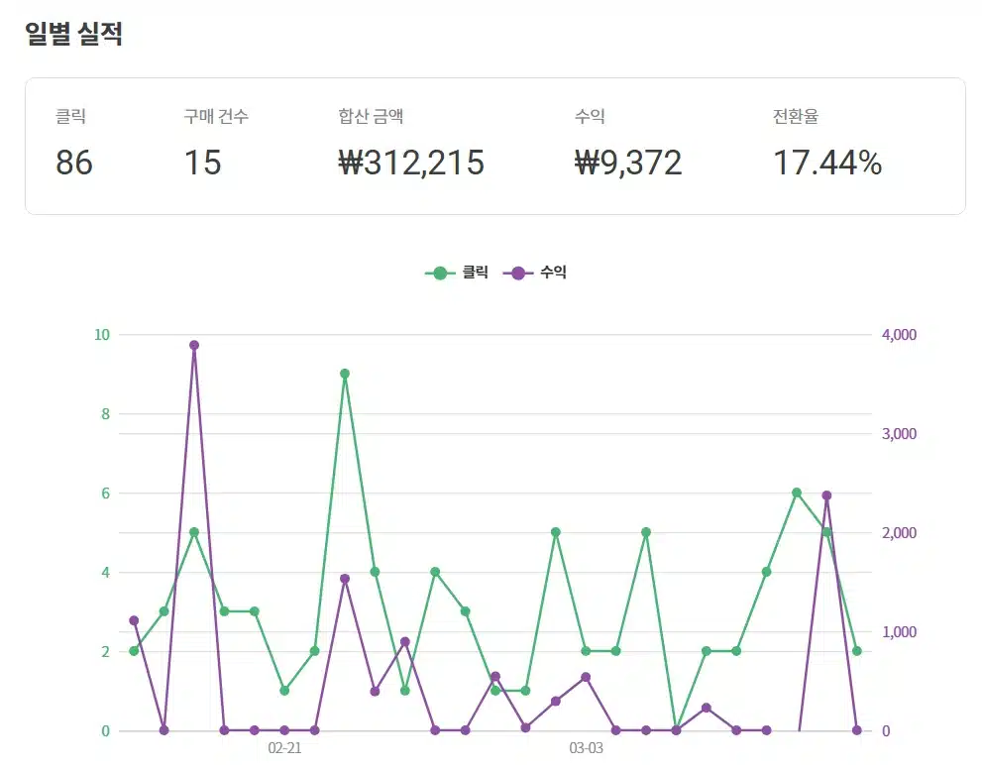The image size is (982, 768).
Task: Click the green 클릭 peak point at 9
Action: tap(345, 374)
